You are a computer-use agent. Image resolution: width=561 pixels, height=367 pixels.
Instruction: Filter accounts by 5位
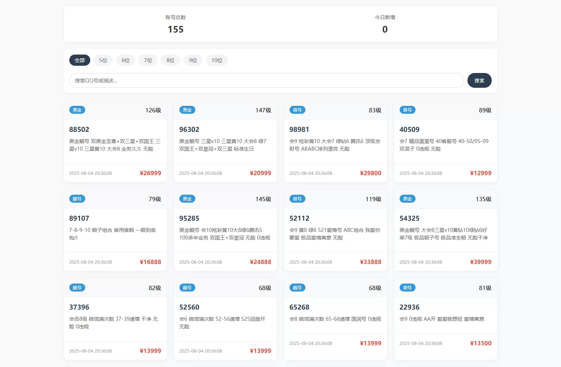pyautogui.click(x=103, y=60)
